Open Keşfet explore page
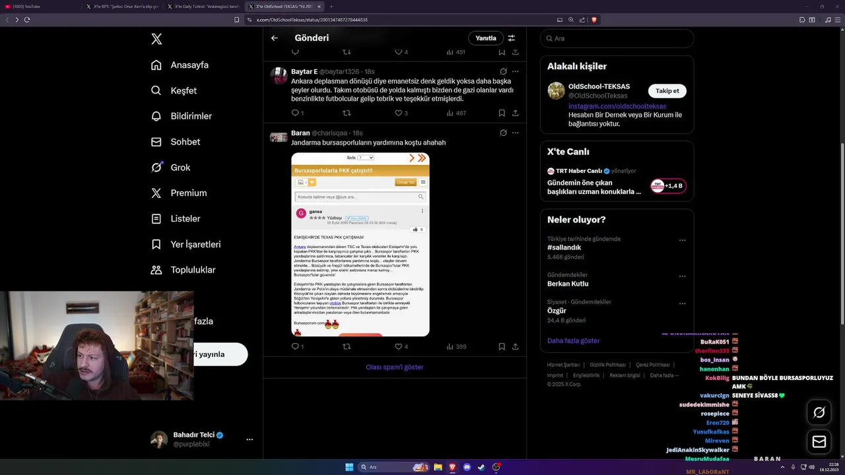Image resolution: width=845 pixels, height=475 pixels. (174, 90)
